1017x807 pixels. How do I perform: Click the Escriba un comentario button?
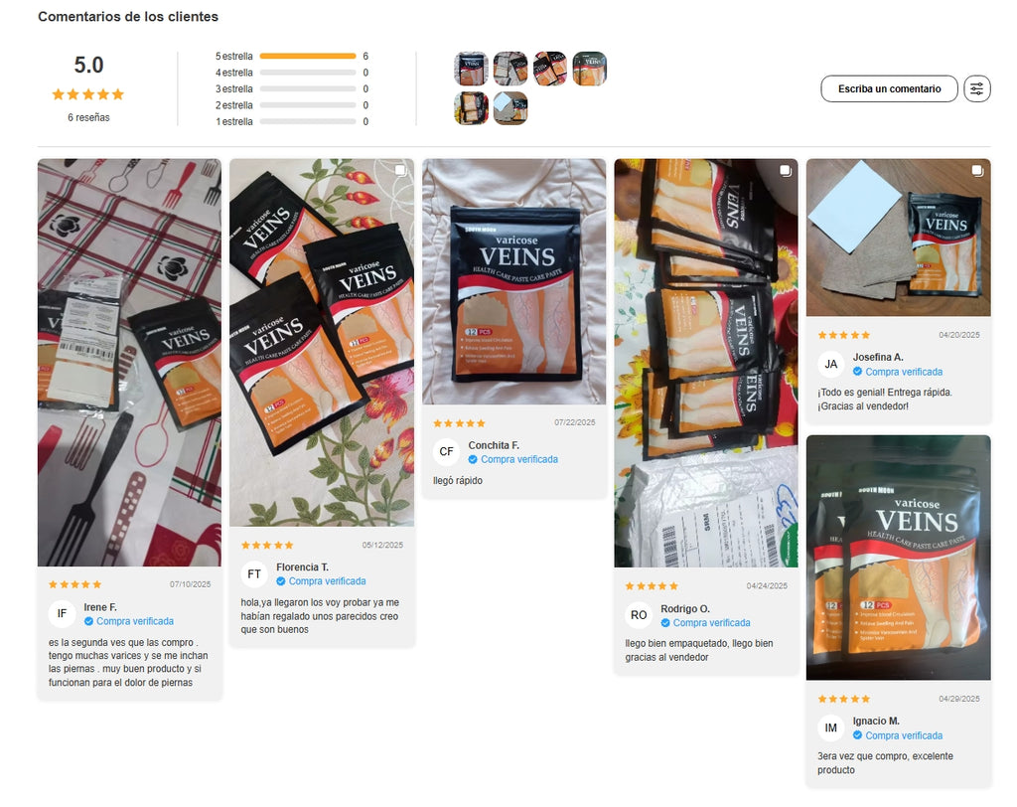point(889,88)
